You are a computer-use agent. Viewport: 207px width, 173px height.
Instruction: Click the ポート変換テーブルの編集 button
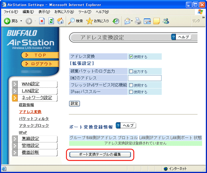(100, 154)
